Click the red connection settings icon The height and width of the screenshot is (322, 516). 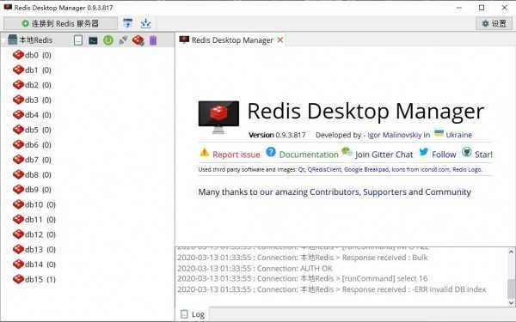(x=138, y=40)
